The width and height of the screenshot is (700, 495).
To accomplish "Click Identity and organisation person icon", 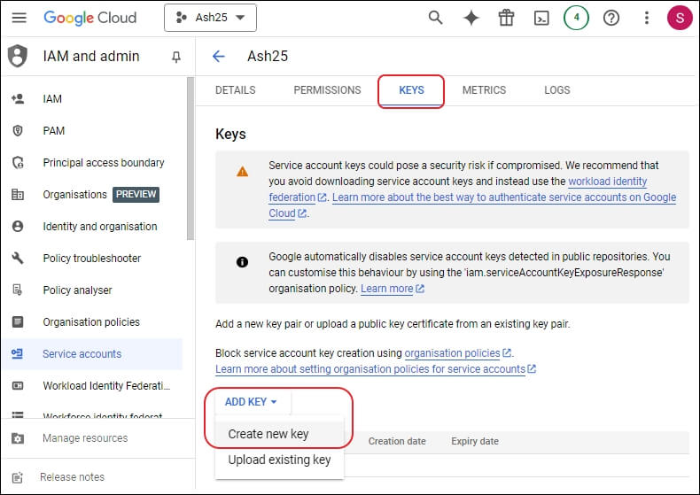I will 18,226.
